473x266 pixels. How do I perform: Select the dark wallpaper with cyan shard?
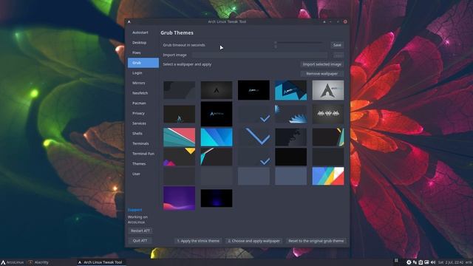(217, 157)
